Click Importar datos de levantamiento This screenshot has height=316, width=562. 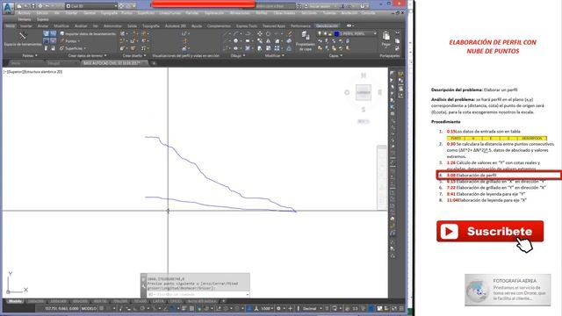tap(88, 33)
